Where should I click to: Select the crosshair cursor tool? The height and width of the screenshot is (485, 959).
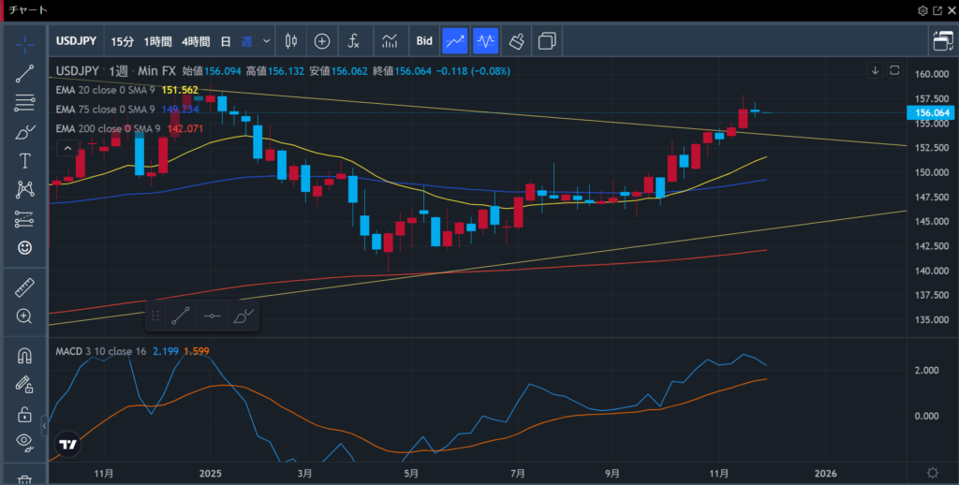pyautogui.click(x=25, y=44)
